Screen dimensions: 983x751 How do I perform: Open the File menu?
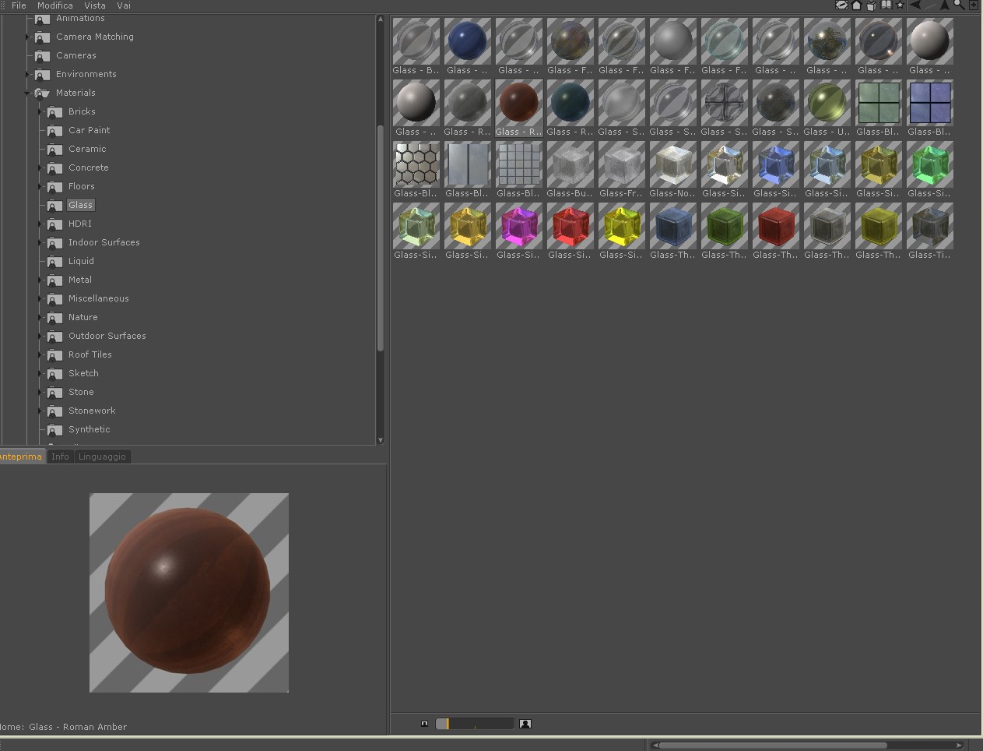19,5
